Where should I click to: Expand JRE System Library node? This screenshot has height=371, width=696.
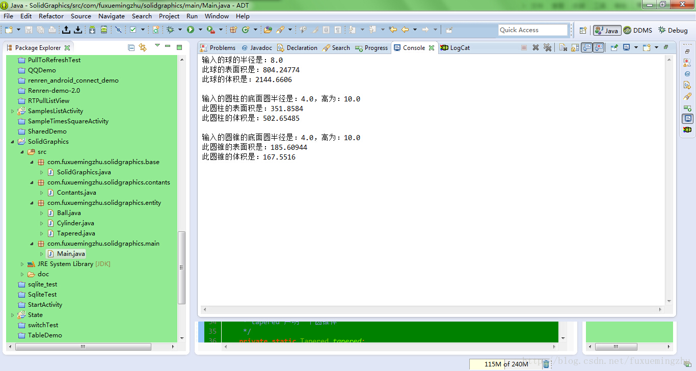point(22,263)
